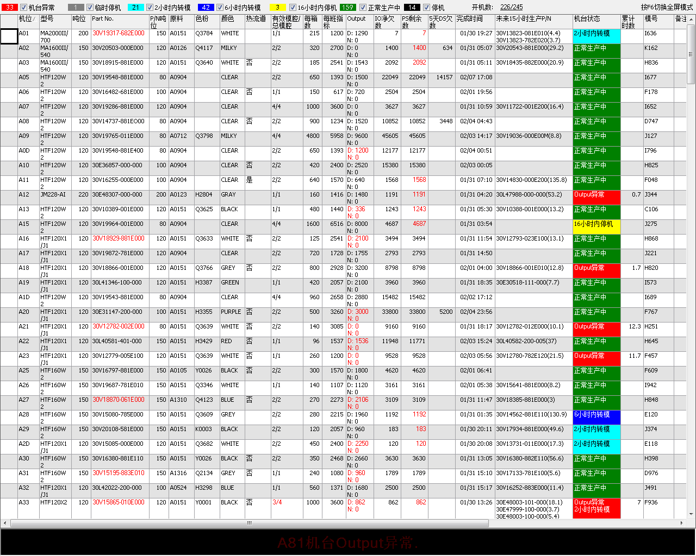Image resolution: width=696 pixels, height=556 pixels.
Task: Click the alert text A81机台Output异常
Action: 347,543
